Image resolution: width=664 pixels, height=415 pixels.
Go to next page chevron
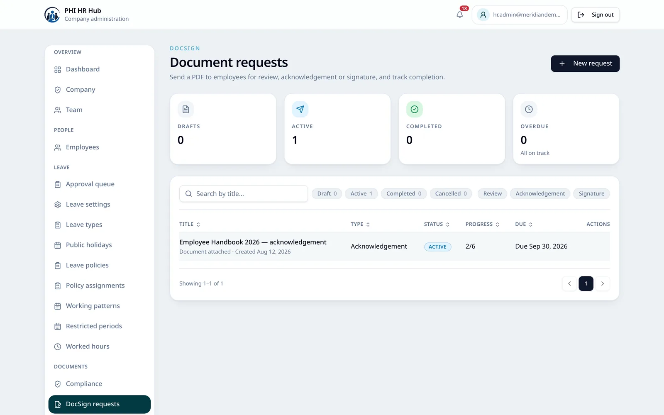[603, 283]
